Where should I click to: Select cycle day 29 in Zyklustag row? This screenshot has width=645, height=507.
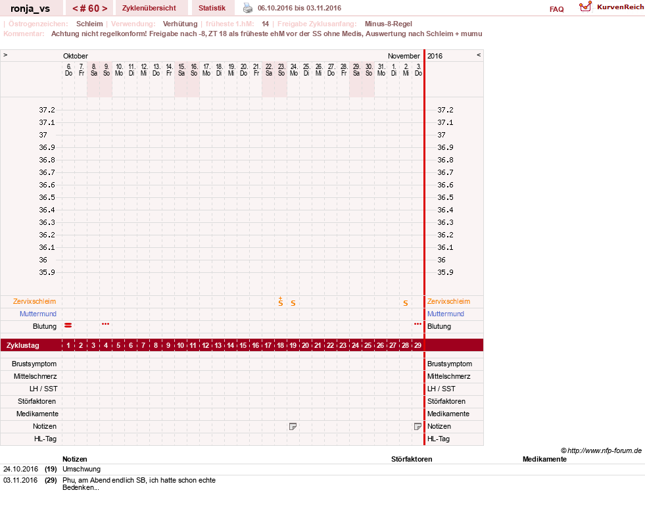[418, 345]
